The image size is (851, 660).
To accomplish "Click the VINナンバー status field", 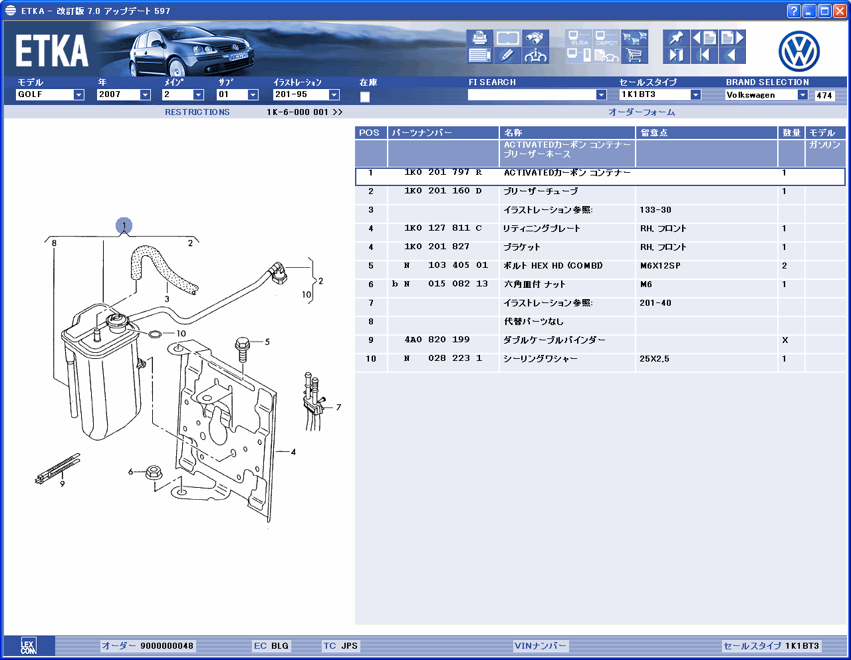I will tap(541, 646).
